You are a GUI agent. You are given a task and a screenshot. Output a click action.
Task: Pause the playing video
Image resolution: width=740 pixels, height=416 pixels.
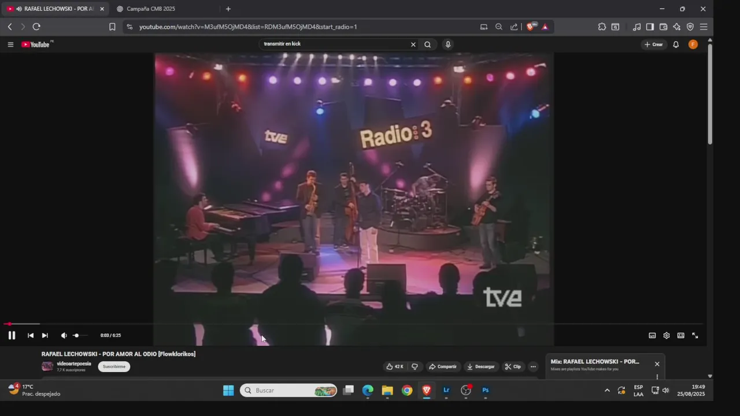pyautogui.click(x=12, y=335)
